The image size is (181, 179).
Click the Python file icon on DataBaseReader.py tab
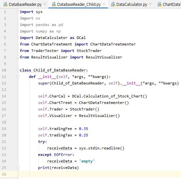(6, 4)
